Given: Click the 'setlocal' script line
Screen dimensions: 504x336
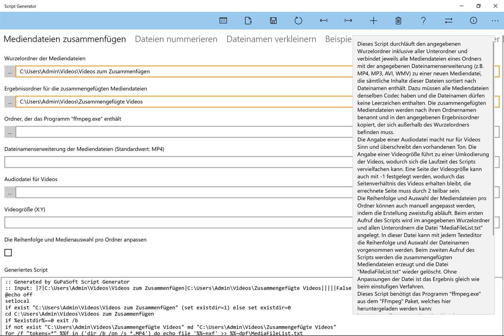Looking at the screenshot, I should 17,301.
